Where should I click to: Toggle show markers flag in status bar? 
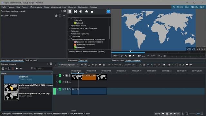tap(174, 114)
